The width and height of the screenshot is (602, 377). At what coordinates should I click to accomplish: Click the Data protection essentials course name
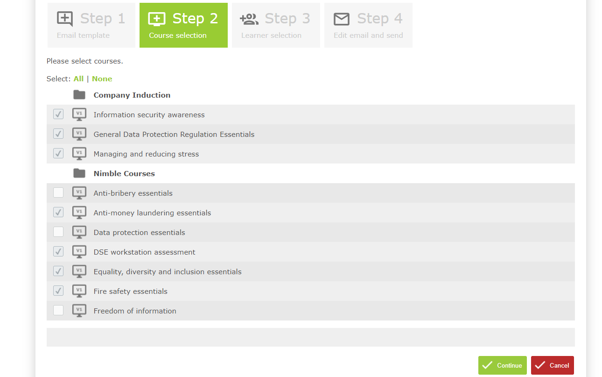pos(140,233)
